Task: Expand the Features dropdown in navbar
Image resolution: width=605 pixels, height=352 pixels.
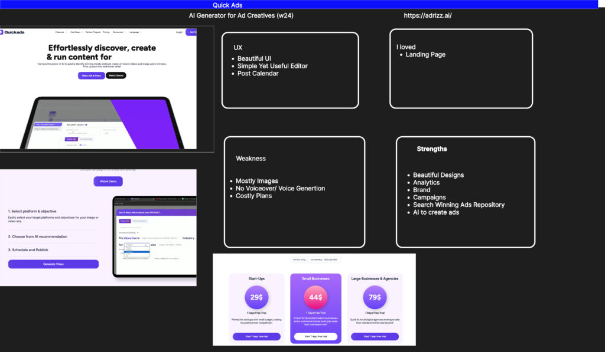Action: coord(61,32)
